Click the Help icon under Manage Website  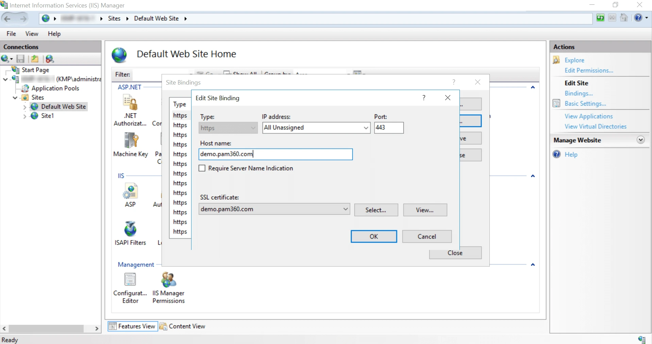pyautogui.click(x=556, y=154)
